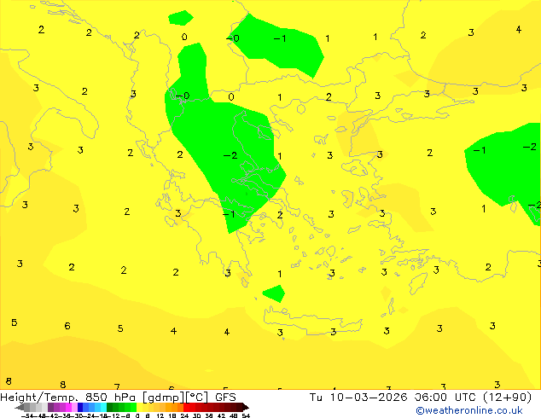
Task: Click the '24' label under the color scale
Action: pyautogui.click(x=184, y=415)
